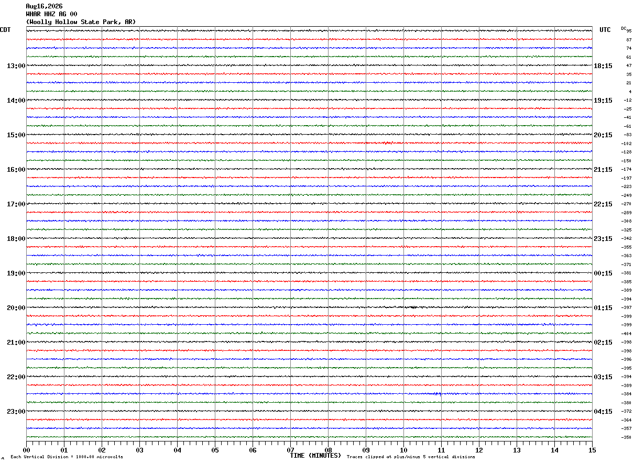This screenshot has height=464, width=634.
Task: Click the DC offset value 95
Action: [x=629, y=31]
